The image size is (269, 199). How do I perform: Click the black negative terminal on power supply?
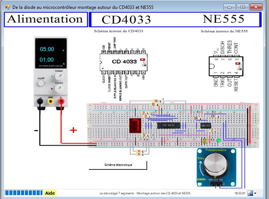(40, 101)
